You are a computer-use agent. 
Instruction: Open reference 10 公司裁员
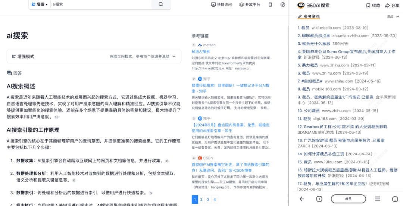coord(338,110)
